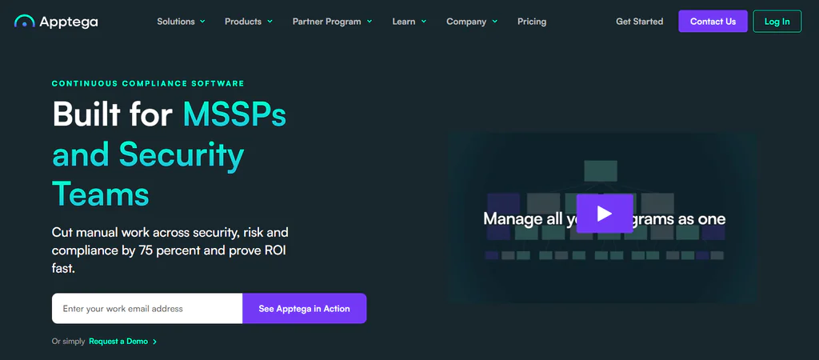Open the video thumbnail preview

click(602, 218)
